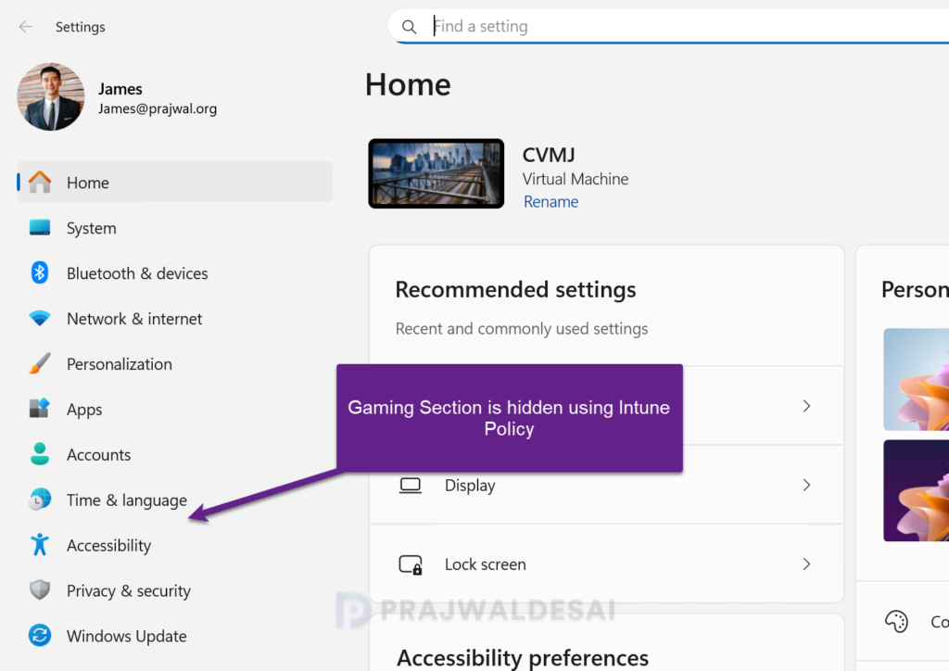Image resolution: width=949 pixels, height=671 pixels.
Task: Click the CVMJ device name
Action: [549, 155]
